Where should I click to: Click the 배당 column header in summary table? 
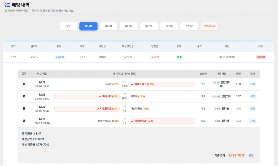[x=82, y=46]
